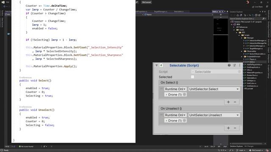Open the UnitSelector.Unselect function dropdown
271x152 pixels.
(214, 115)
